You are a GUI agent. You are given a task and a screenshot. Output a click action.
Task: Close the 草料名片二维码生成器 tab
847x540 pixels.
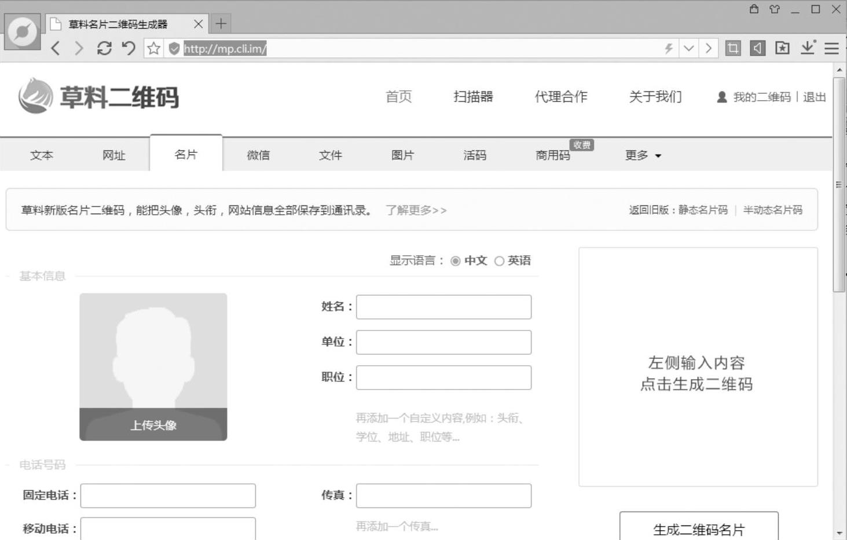coord(198,24)
